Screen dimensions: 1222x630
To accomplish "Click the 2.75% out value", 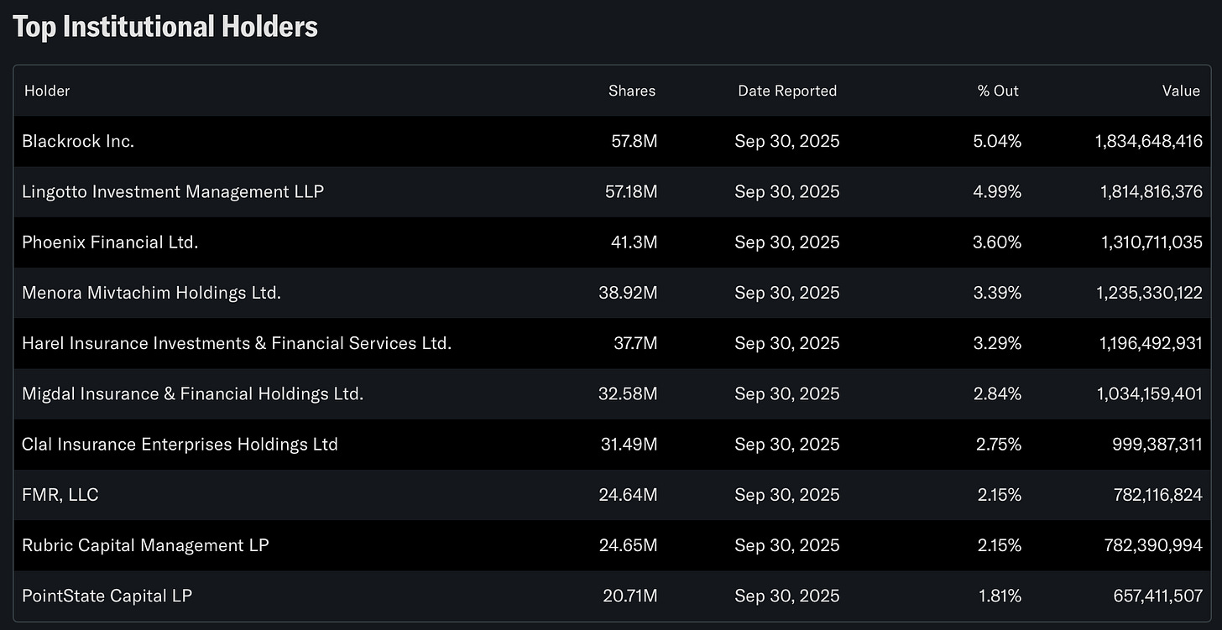I will click(x=999, y=444).
